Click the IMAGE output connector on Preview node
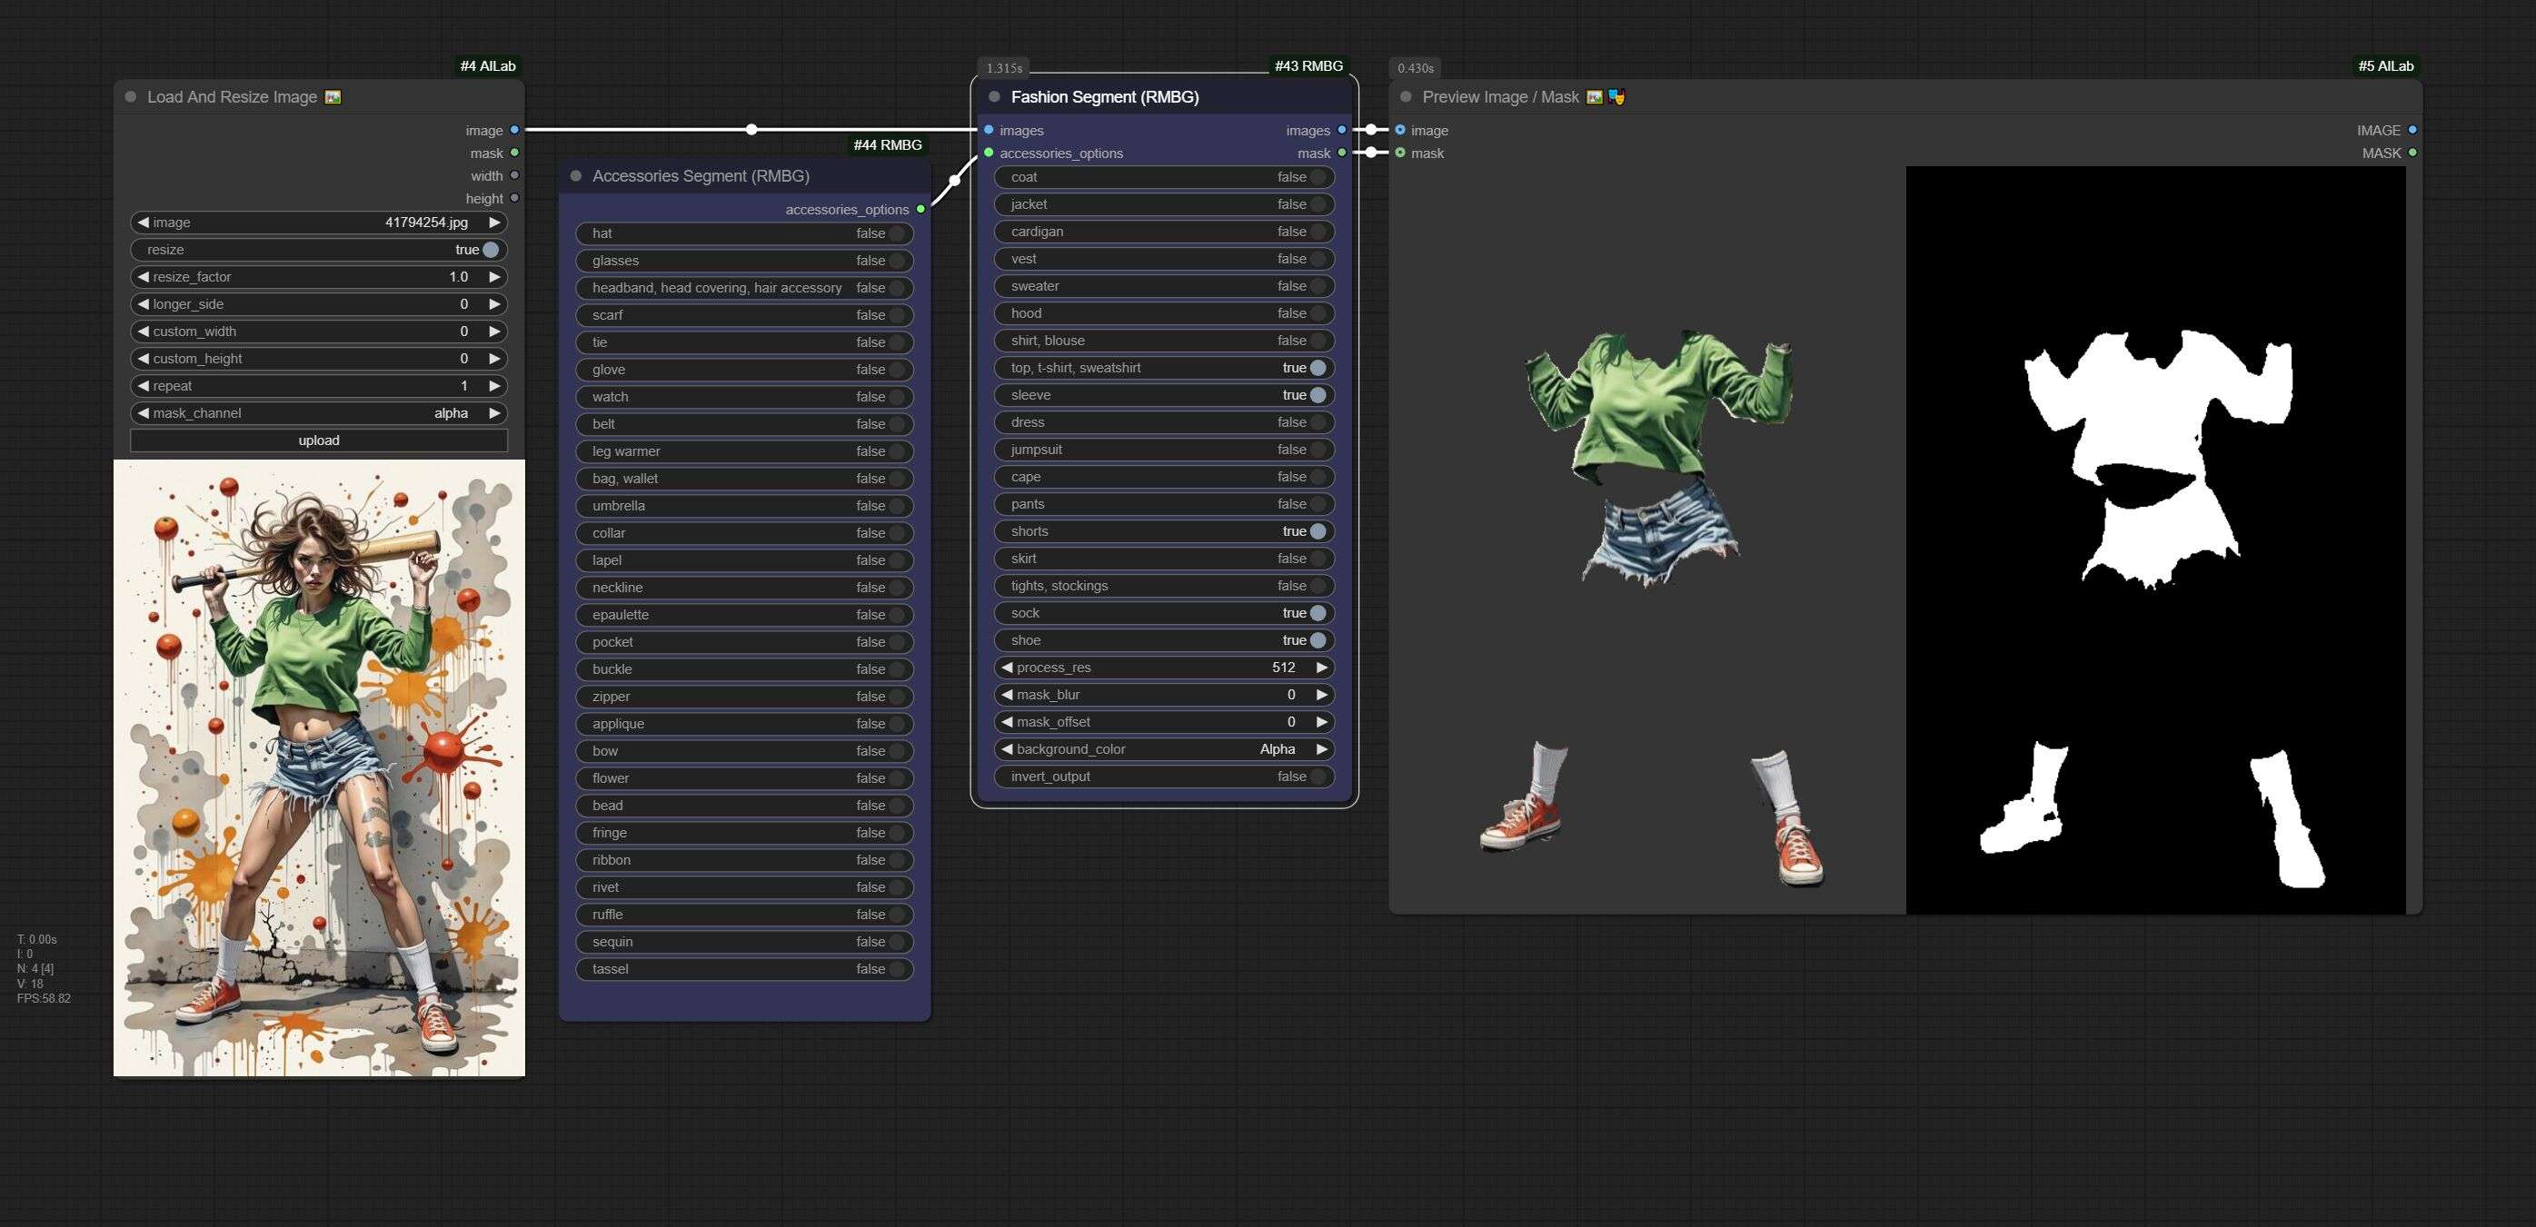 pyautogui.click(x=2412, y=130)
